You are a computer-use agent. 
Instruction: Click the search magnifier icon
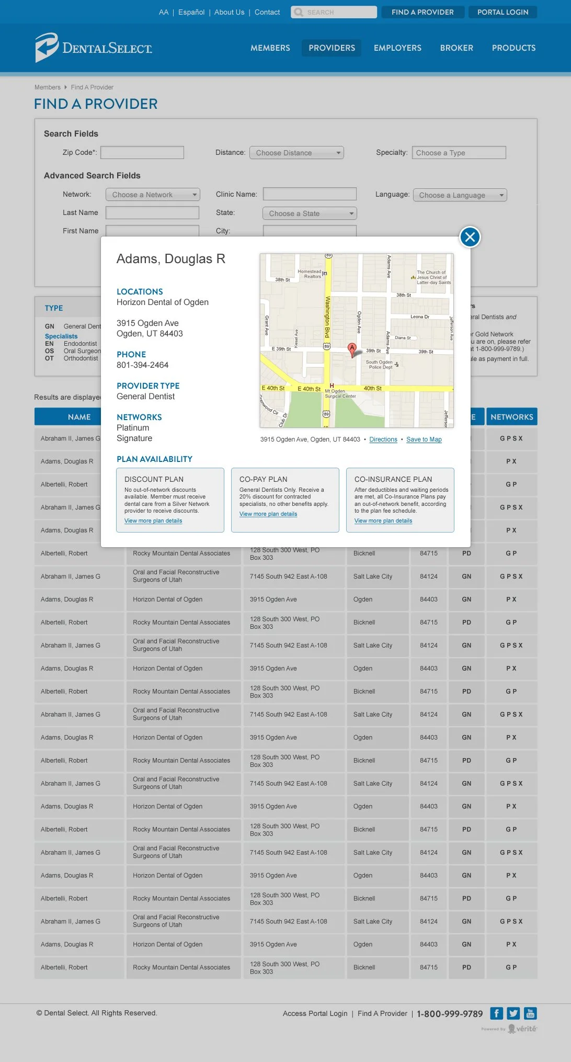coord(299,12)
